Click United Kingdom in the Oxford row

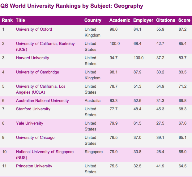click(x=92, y=32)
